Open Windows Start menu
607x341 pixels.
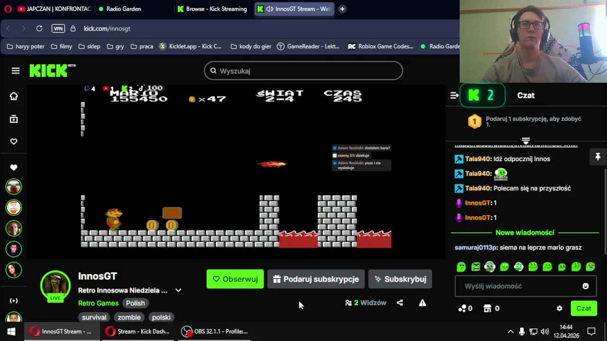pyautogui.click(x=11, y=332)
